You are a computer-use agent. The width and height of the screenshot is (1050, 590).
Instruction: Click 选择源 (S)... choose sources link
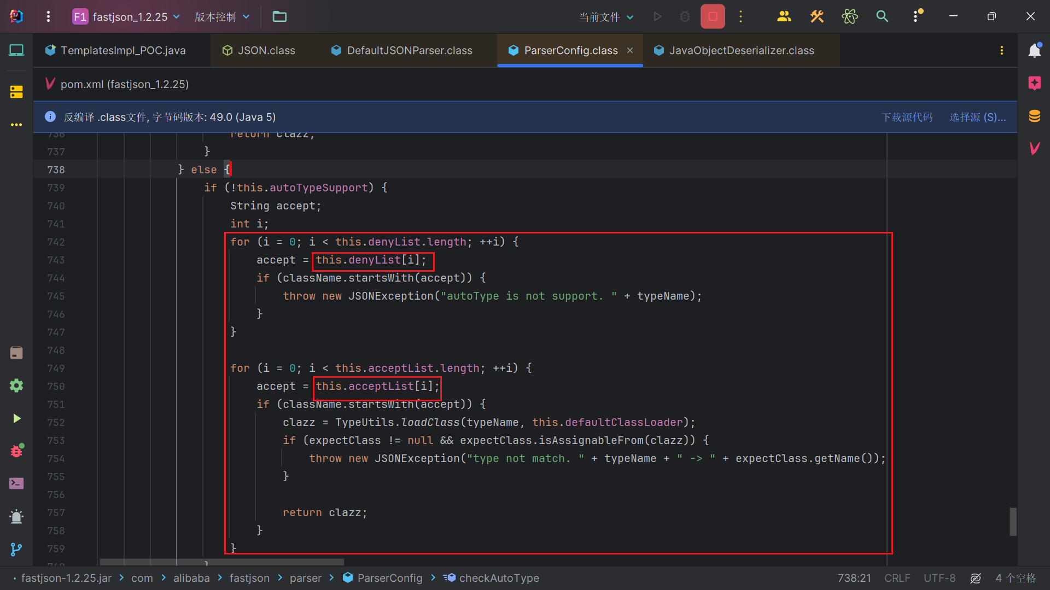[x=977, y=117]
